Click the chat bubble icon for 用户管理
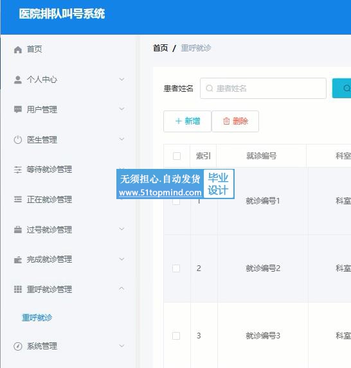Viewport: 351px width, 368px height. point(18,109)
